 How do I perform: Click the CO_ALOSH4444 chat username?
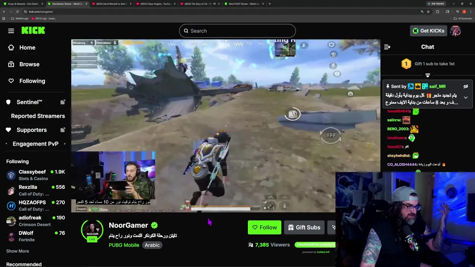(x=402, y=165)
